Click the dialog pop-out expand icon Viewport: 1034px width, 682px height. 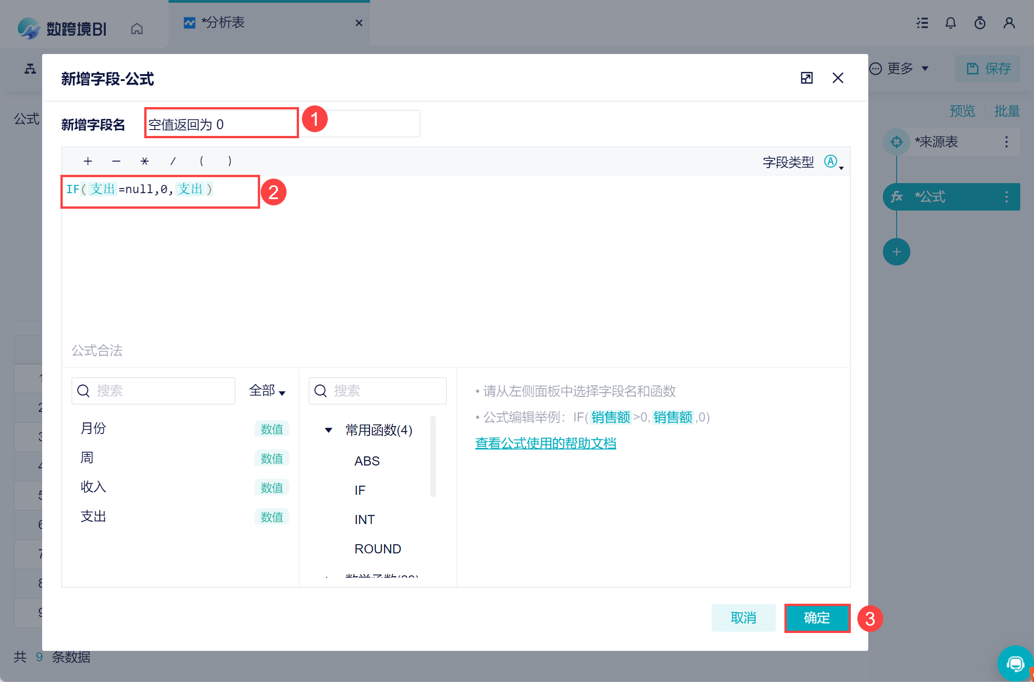[806, 78]
